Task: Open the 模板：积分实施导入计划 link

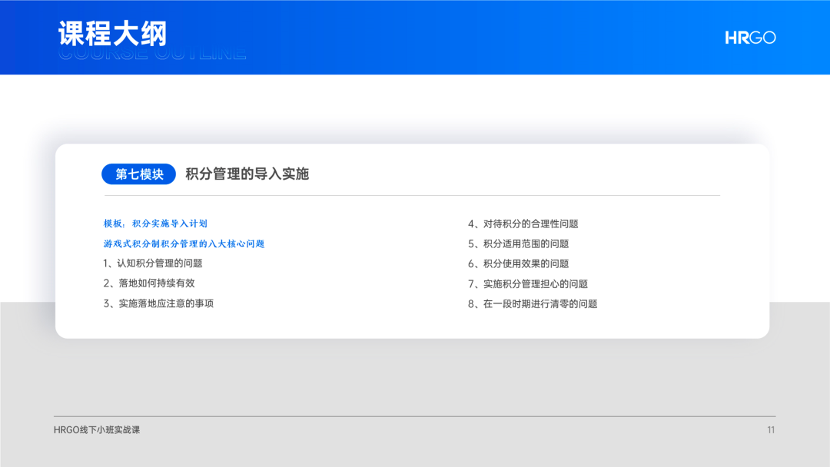Action: tap(155, 224)
